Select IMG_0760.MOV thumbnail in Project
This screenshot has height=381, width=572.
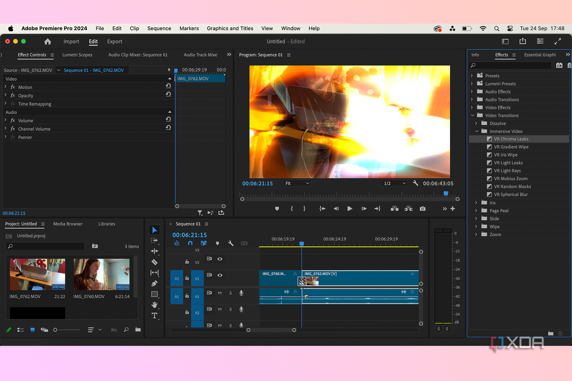(x=102, y=274)
